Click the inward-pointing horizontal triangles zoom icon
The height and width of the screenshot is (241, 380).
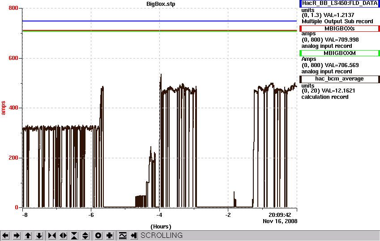point(52,236)
